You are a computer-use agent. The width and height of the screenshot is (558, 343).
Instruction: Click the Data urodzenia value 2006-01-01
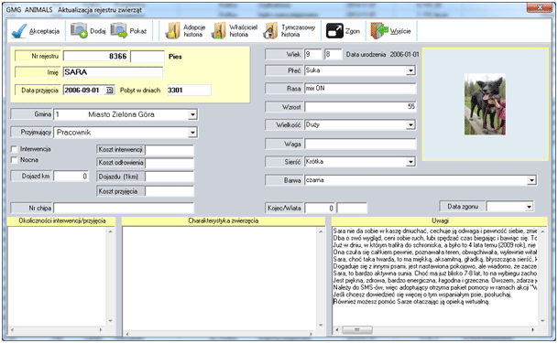pyautogui.click(x=404, y=55)
